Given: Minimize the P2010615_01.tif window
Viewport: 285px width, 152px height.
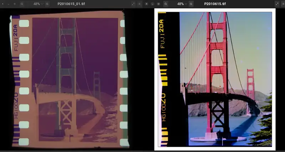Looking at the screenshot, I should coord(9,4).
